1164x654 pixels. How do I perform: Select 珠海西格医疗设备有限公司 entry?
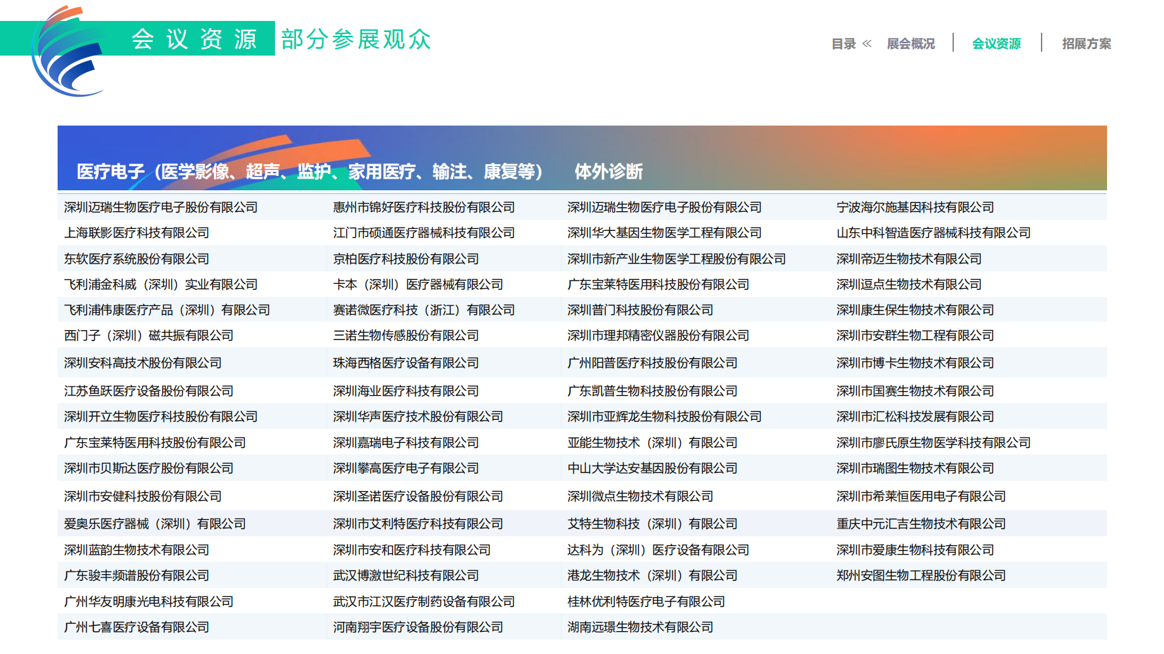pos(405,363)
